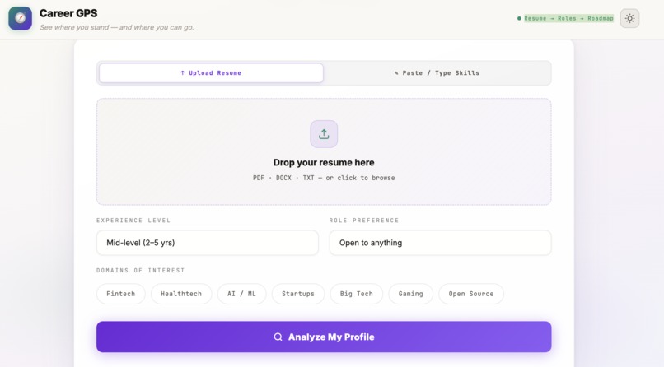Toggle the Healthtech domain chip

point(181,294)
